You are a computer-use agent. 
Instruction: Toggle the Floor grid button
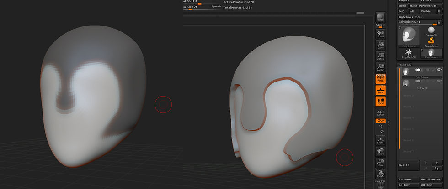(380, 90)
